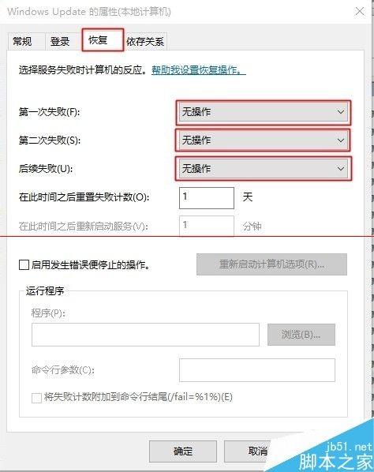Click the restart service minutes field
Image resolution: width=374 pixels, height=472 pixels.
207,226
